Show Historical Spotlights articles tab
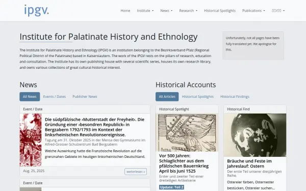Viewport: 306px width, 191px height. (x=198, y=97)
